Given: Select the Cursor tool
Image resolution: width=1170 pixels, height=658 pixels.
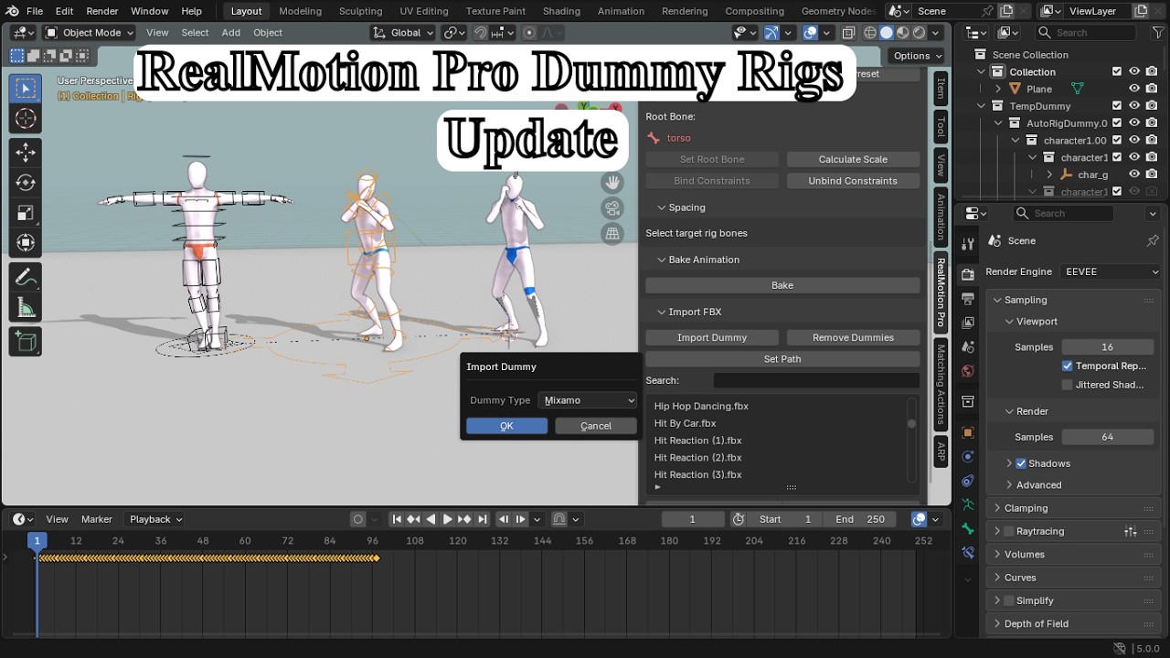Looking at the screenshot, I should 26,119.
